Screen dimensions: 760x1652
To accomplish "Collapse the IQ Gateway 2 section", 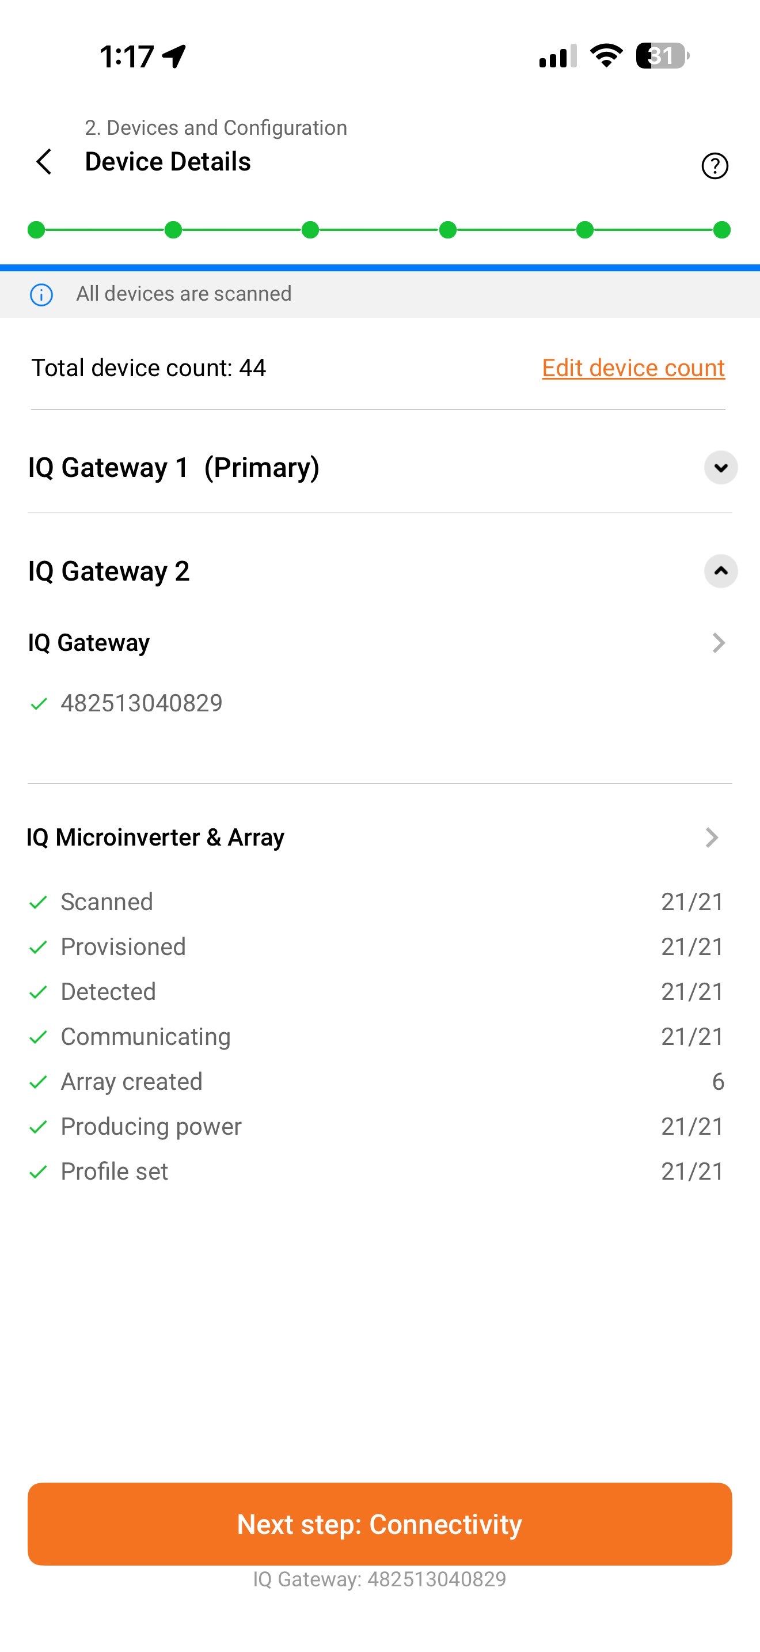I will (x=720, y=571).
